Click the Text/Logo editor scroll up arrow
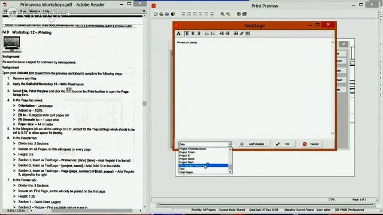Image resolution: width=383 pixels, height=215 pixels. click(x=333, y=42)
